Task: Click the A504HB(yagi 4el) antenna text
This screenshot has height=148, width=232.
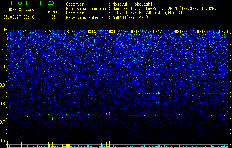Action: [130, 17]
